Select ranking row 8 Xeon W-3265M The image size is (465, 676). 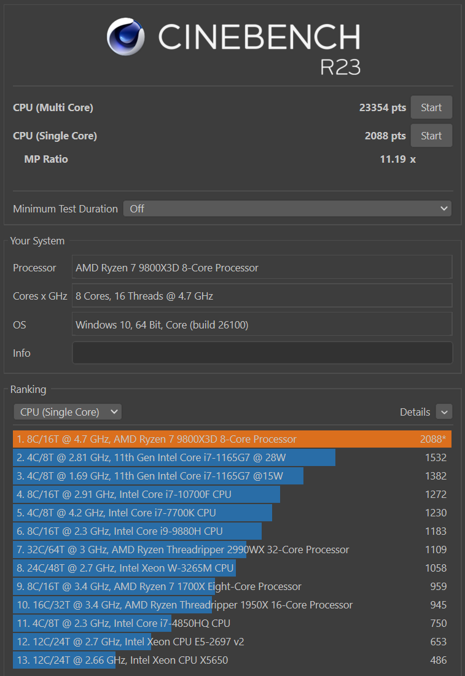pyautogui.click(x=232, y=568)
